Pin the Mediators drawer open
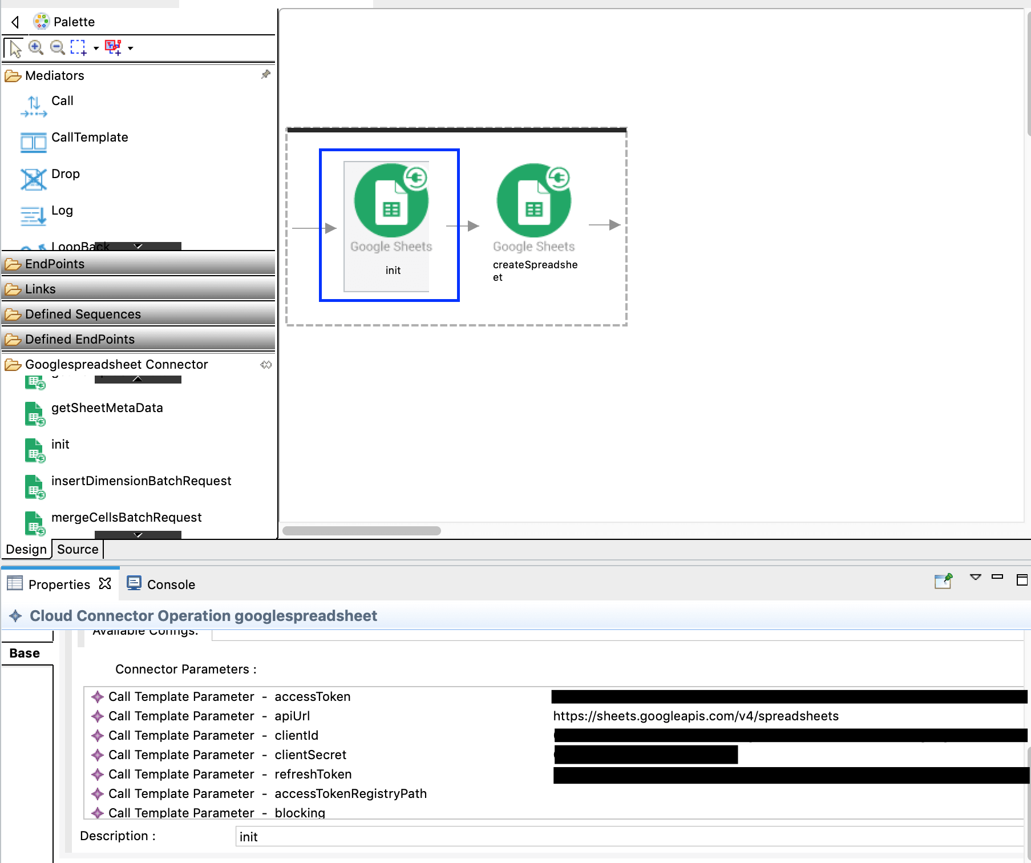The height and width of the screenshot is (863, 1031). coord(265,75)
